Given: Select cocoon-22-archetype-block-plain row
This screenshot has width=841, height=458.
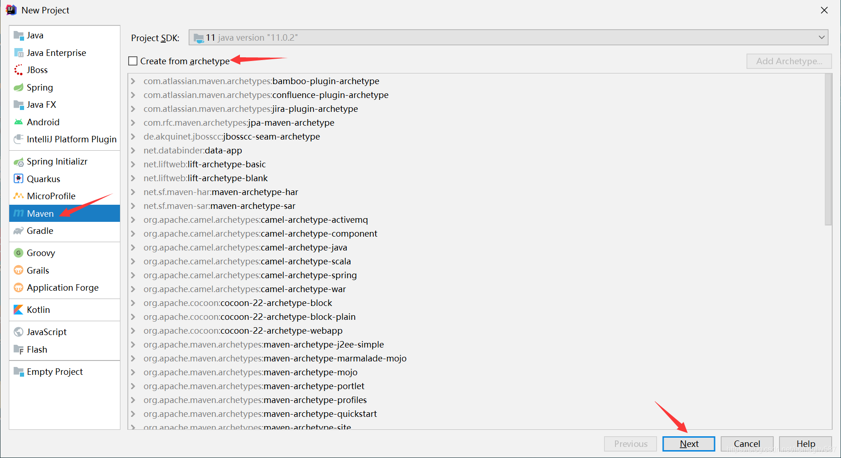Looking at the screenshot, I should tap(476, 317).
